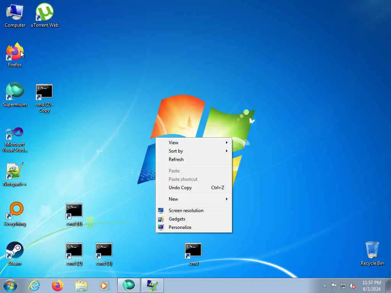Open Windows Explorer from the taskbar
This screenshot has width=391, height=293.
click(81, 285)
